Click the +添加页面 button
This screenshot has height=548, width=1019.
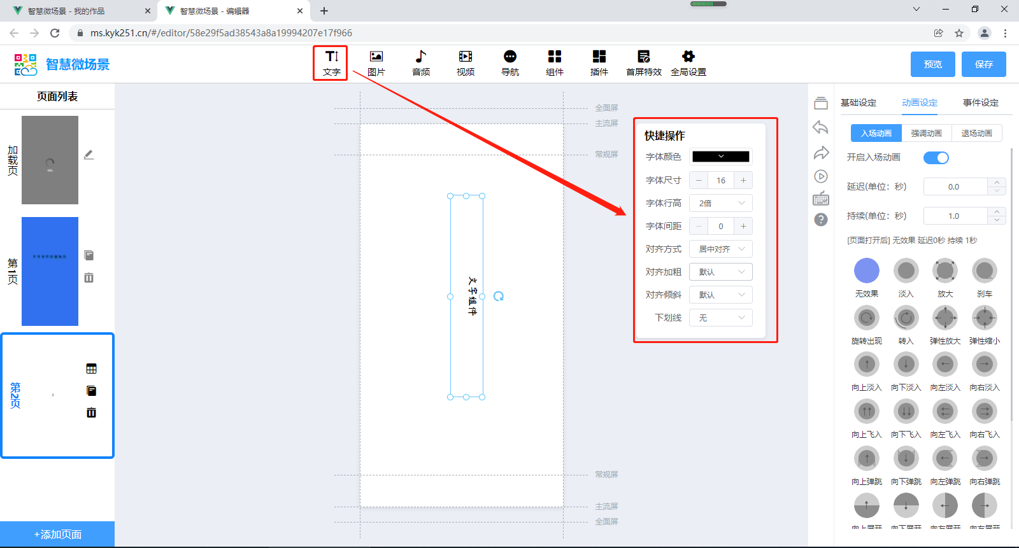tap(57, 535)
